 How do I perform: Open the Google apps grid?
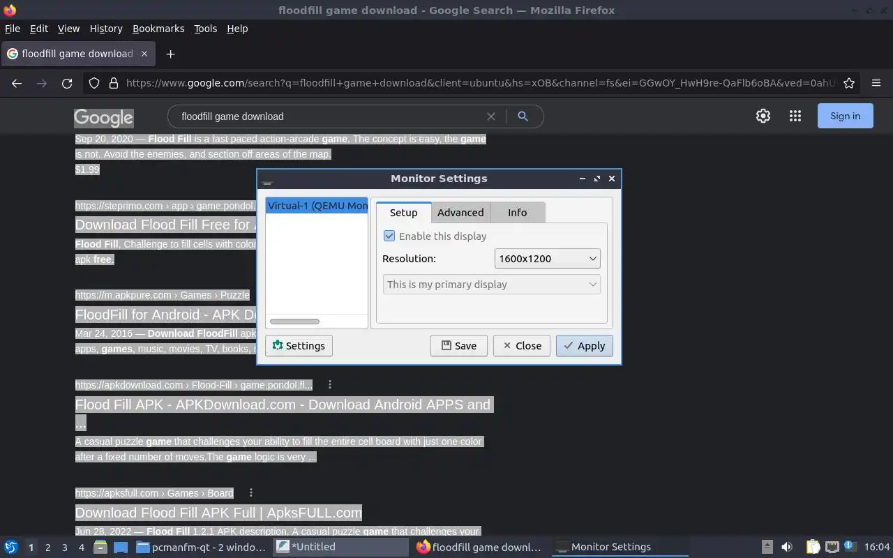click(795, 116)
